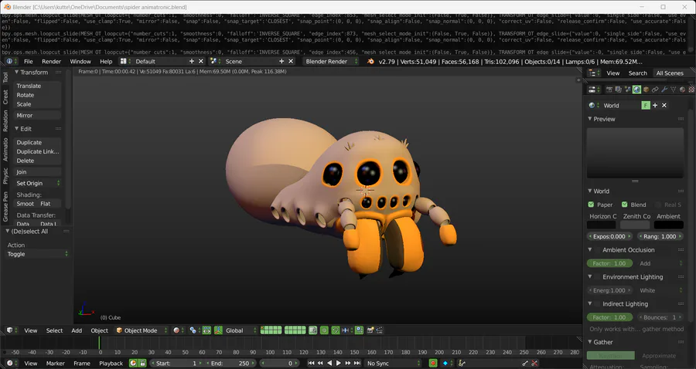Click the Zenith Color swatch

(635, 225)
